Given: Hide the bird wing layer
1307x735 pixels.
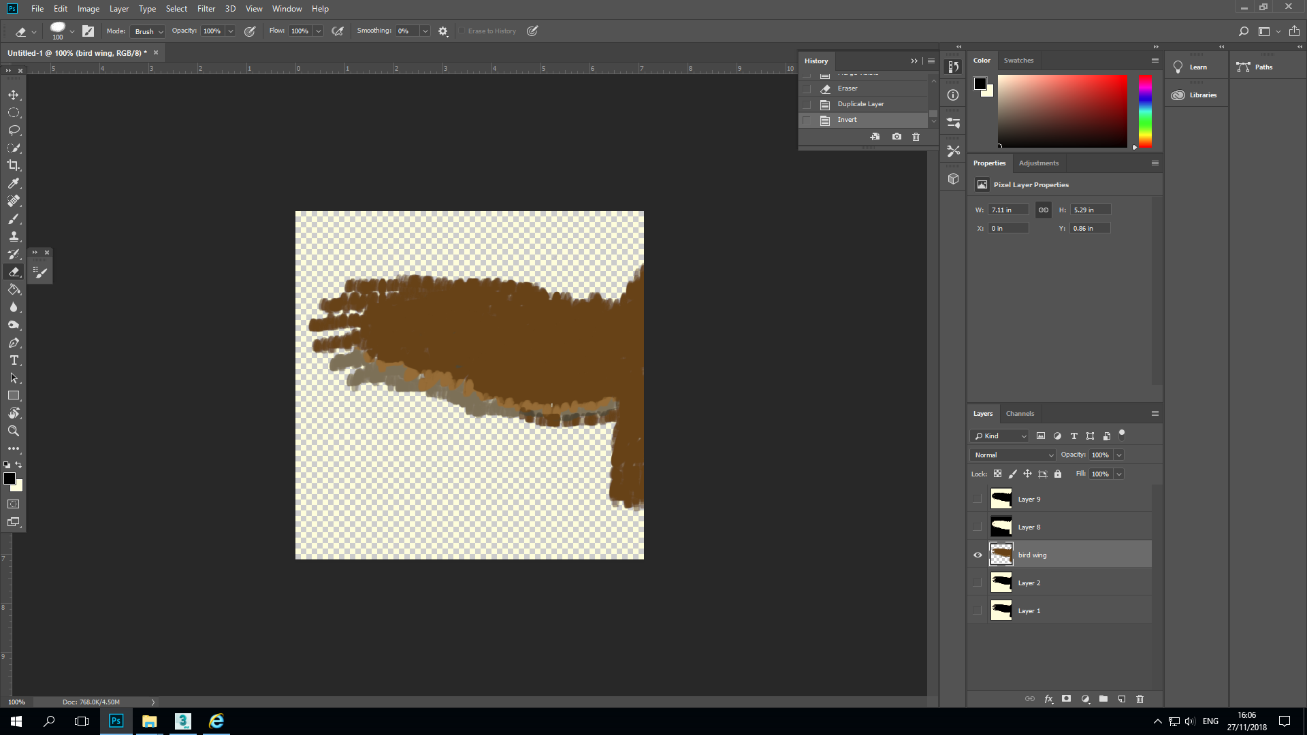Looking at the screenshot, I should point(978,555).
